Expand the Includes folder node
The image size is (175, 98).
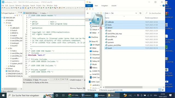click(4, 20)
